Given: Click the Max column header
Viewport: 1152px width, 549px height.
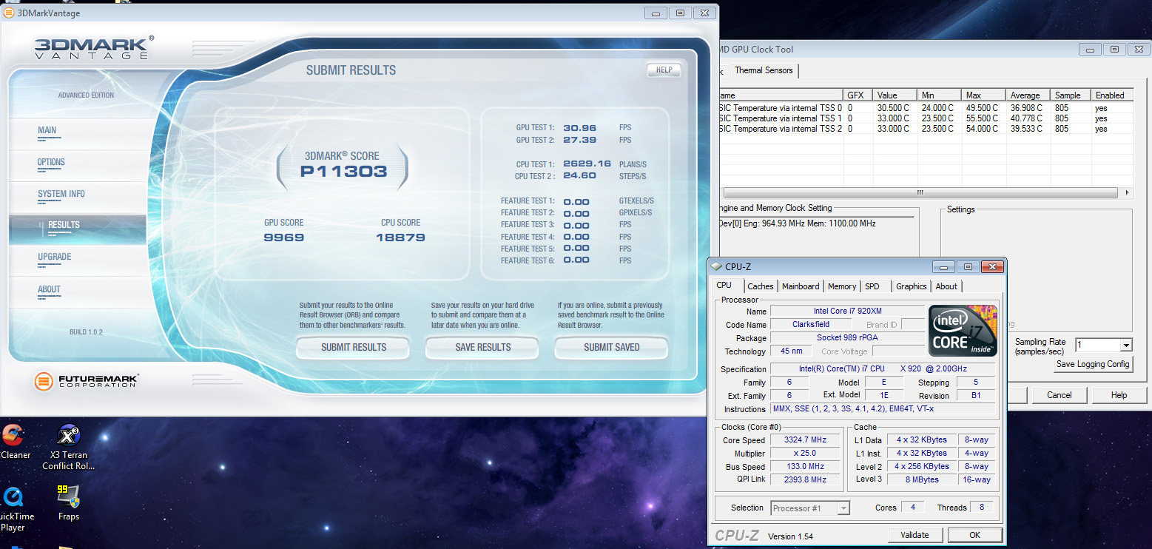Looking at the screenshot, I should coord(984,95).
